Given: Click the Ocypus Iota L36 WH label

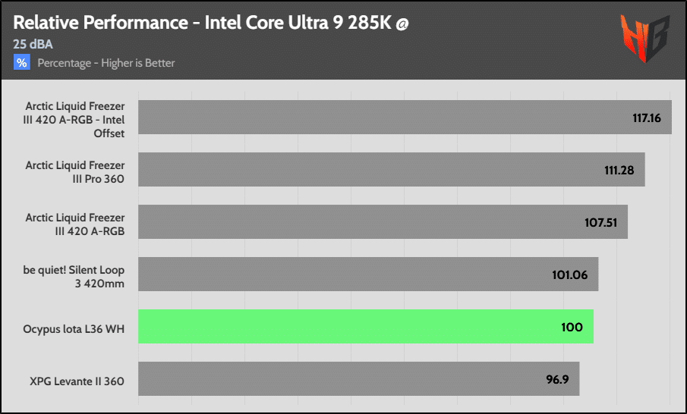Looking at the screenshot, I should (74, 328).
